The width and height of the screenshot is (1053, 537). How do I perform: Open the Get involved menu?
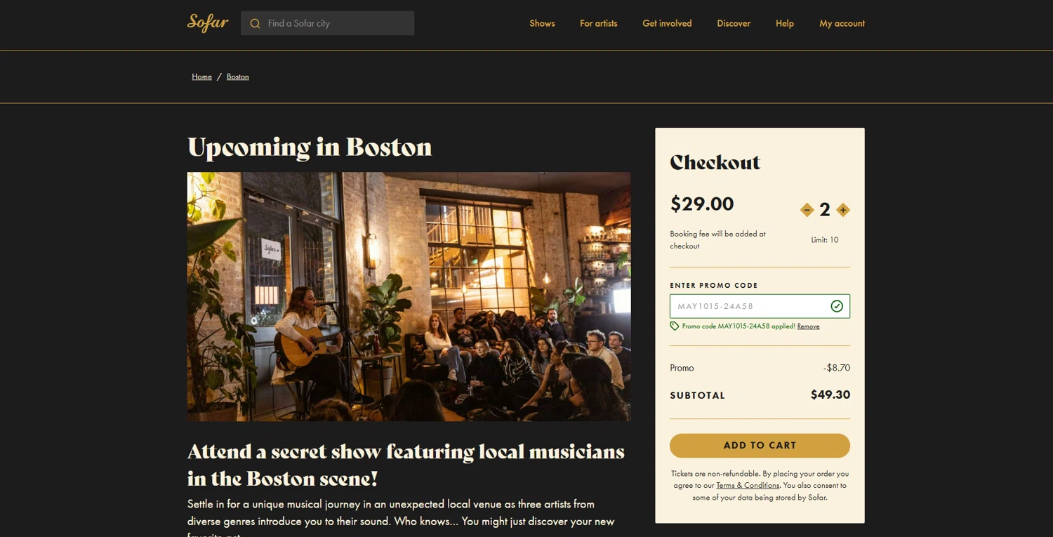point(667,23)
